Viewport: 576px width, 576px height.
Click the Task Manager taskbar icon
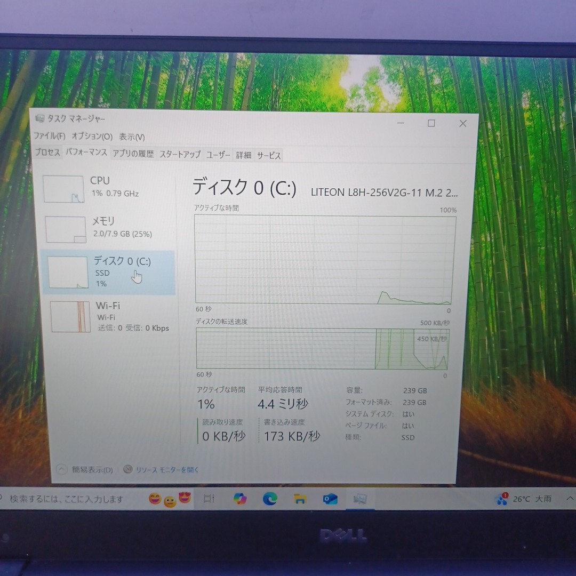(x=361, y=499)
